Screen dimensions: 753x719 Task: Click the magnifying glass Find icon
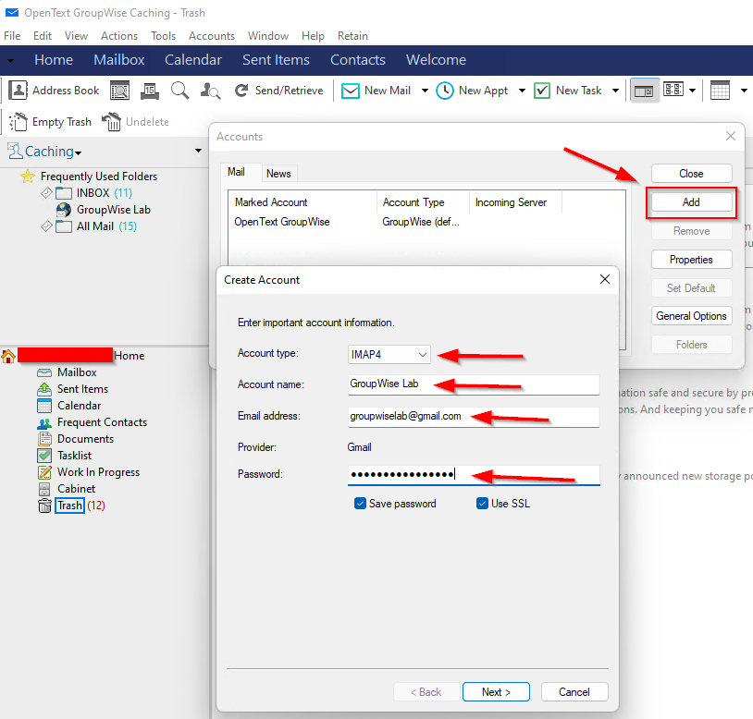click(179, 91)
